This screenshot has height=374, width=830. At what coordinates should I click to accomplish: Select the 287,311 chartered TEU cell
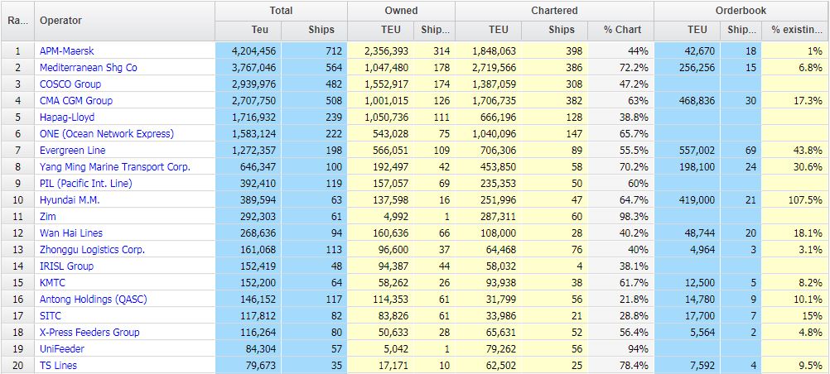(x=488, y=216)
